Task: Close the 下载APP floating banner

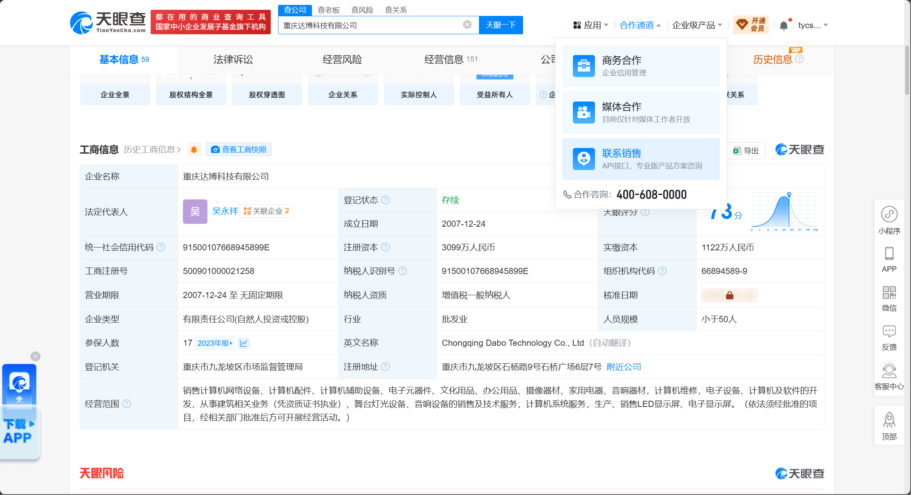Action: (x=36, y=356)
